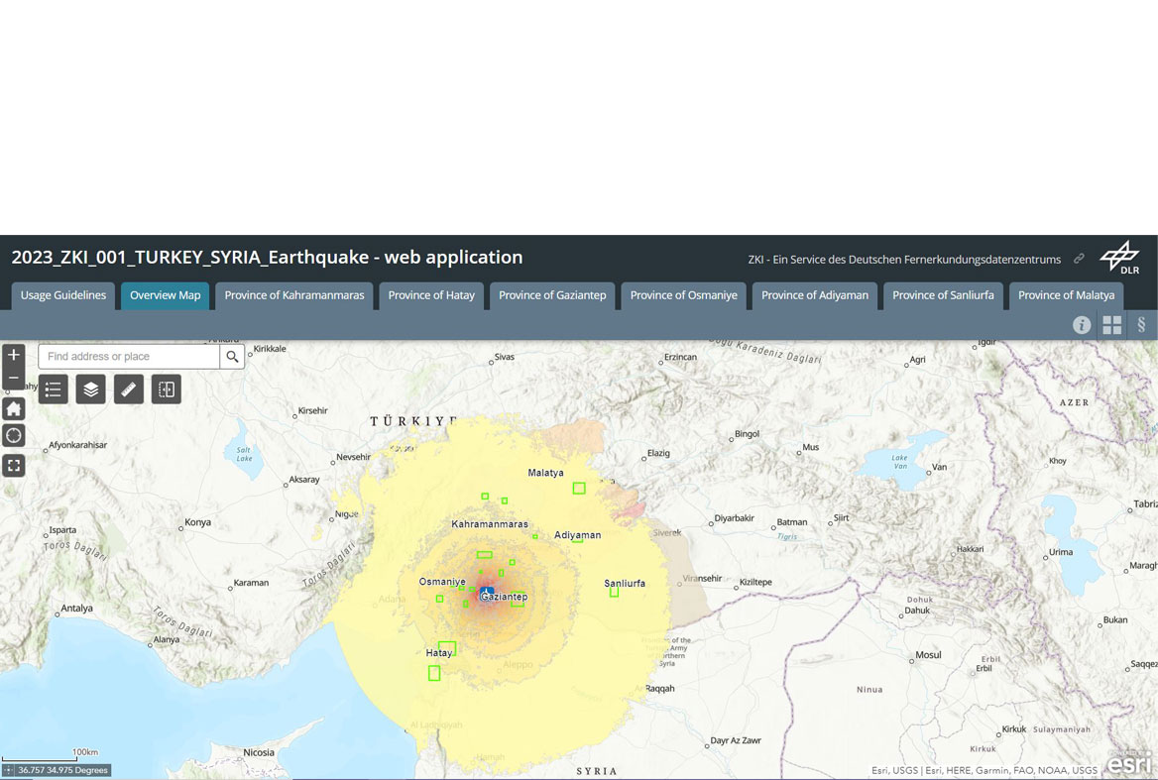Click the Find address or place field
Image resolution: width=1158 pixels, height=780 pixels.
[x=129, y=357]
